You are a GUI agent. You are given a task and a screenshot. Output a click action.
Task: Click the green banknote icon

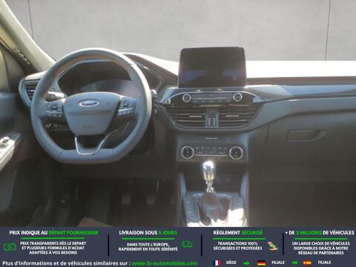(10, 247)
